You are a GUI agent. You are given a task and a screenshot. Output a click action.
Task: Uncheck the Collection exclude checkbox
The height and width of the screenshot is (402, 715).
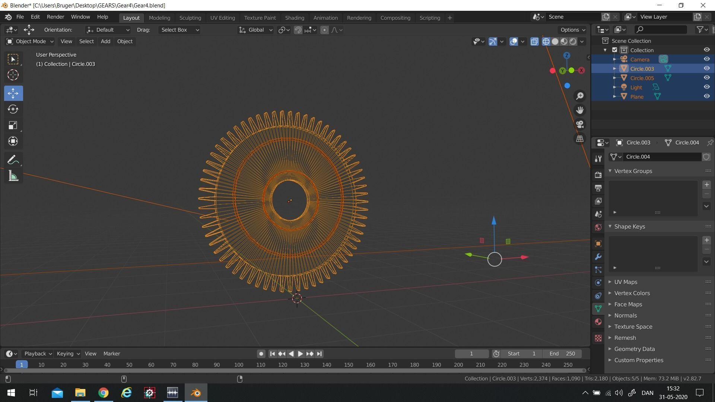click(x=614, y=50)
